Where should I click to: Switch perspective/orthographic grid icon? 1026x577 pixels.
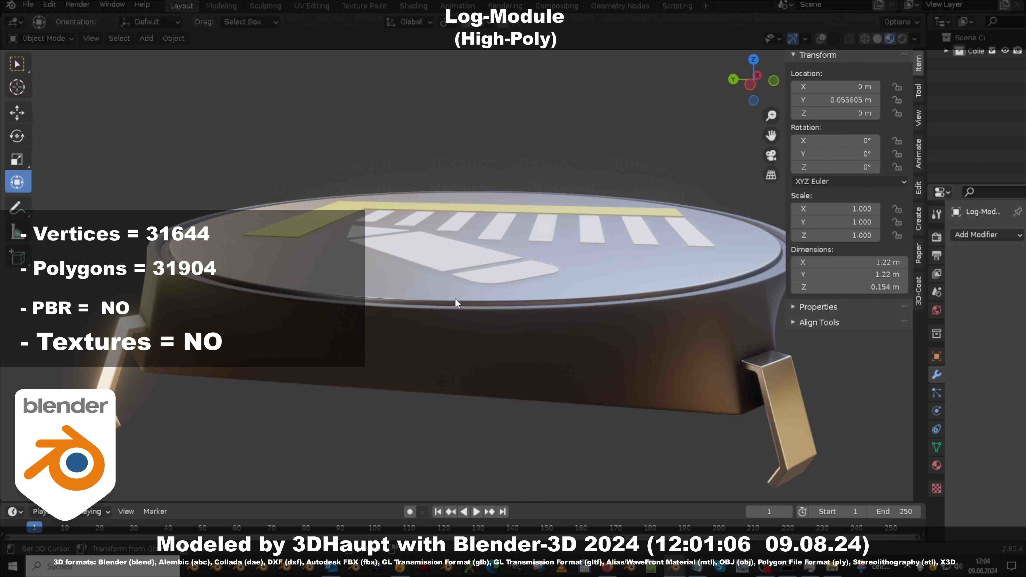pyautogui.click(x=771, y=175)
